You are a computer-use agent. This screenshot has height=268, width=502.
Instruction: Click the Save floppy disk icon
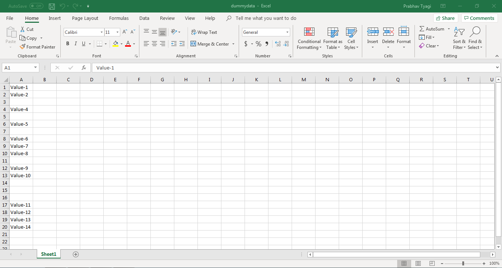click(52, 6)
